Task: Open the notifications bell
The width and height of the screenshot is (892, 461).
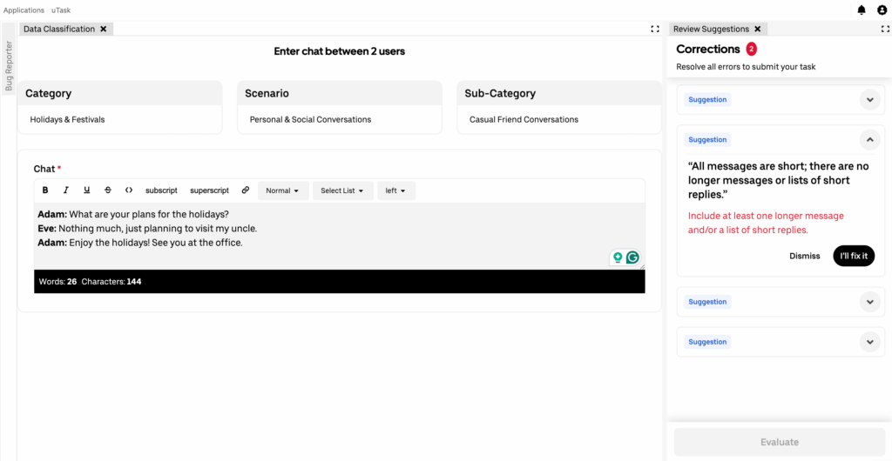Action: [862, 10]
